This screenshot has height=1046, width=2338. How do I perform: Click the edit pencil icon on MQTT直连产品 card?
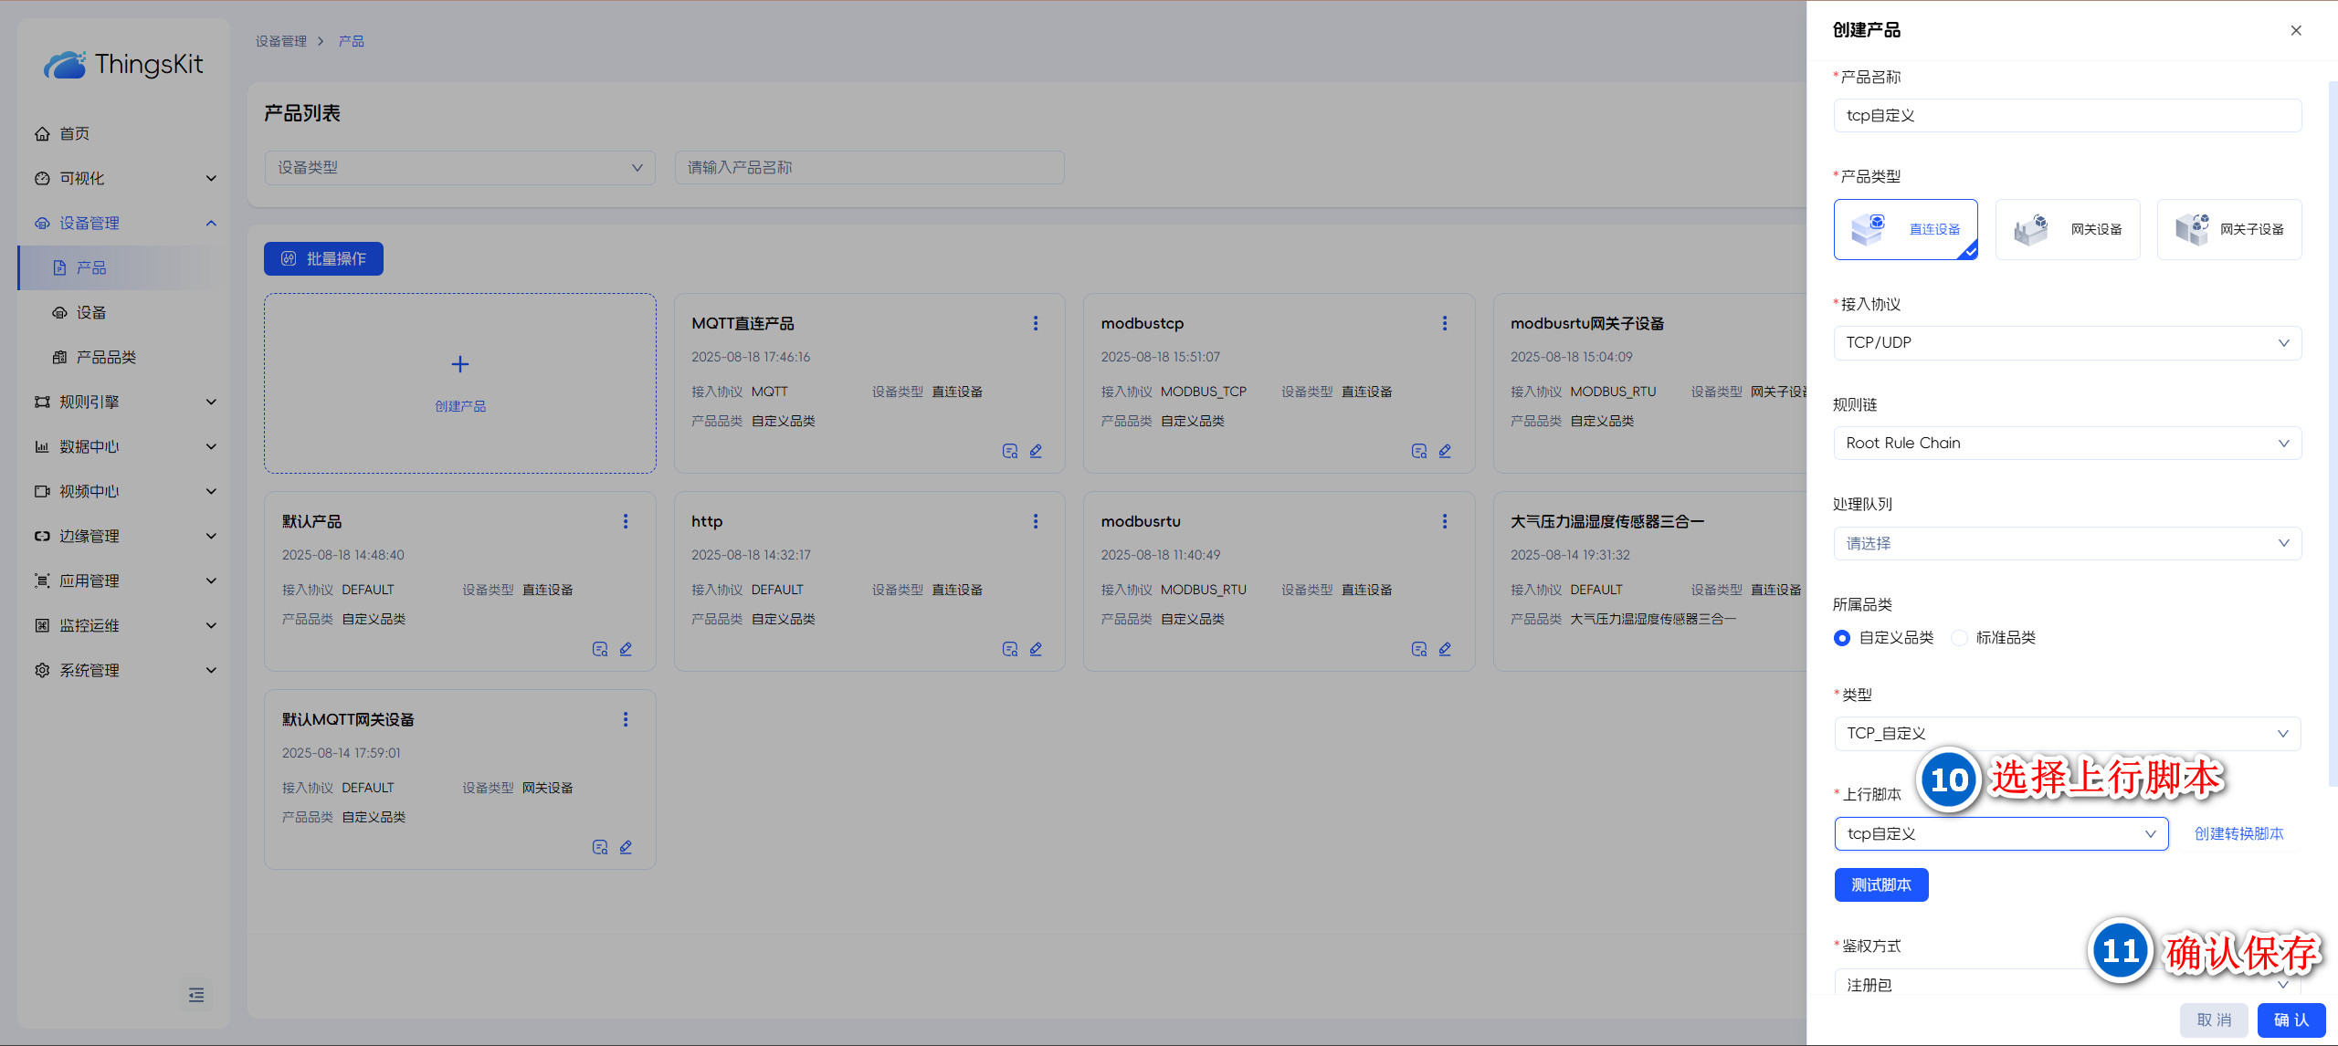pyautogui.click(x=1036, y=451)
